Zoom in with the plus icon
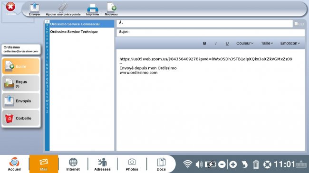This screenshot has height=173, width=309. (233, 164)
